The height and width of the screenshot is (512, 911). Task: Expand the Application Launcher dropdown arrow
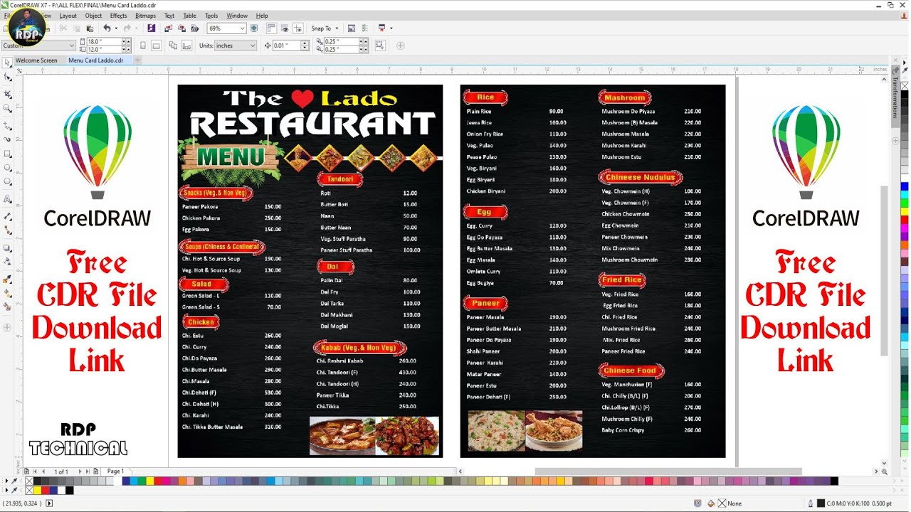click(391, 28)
